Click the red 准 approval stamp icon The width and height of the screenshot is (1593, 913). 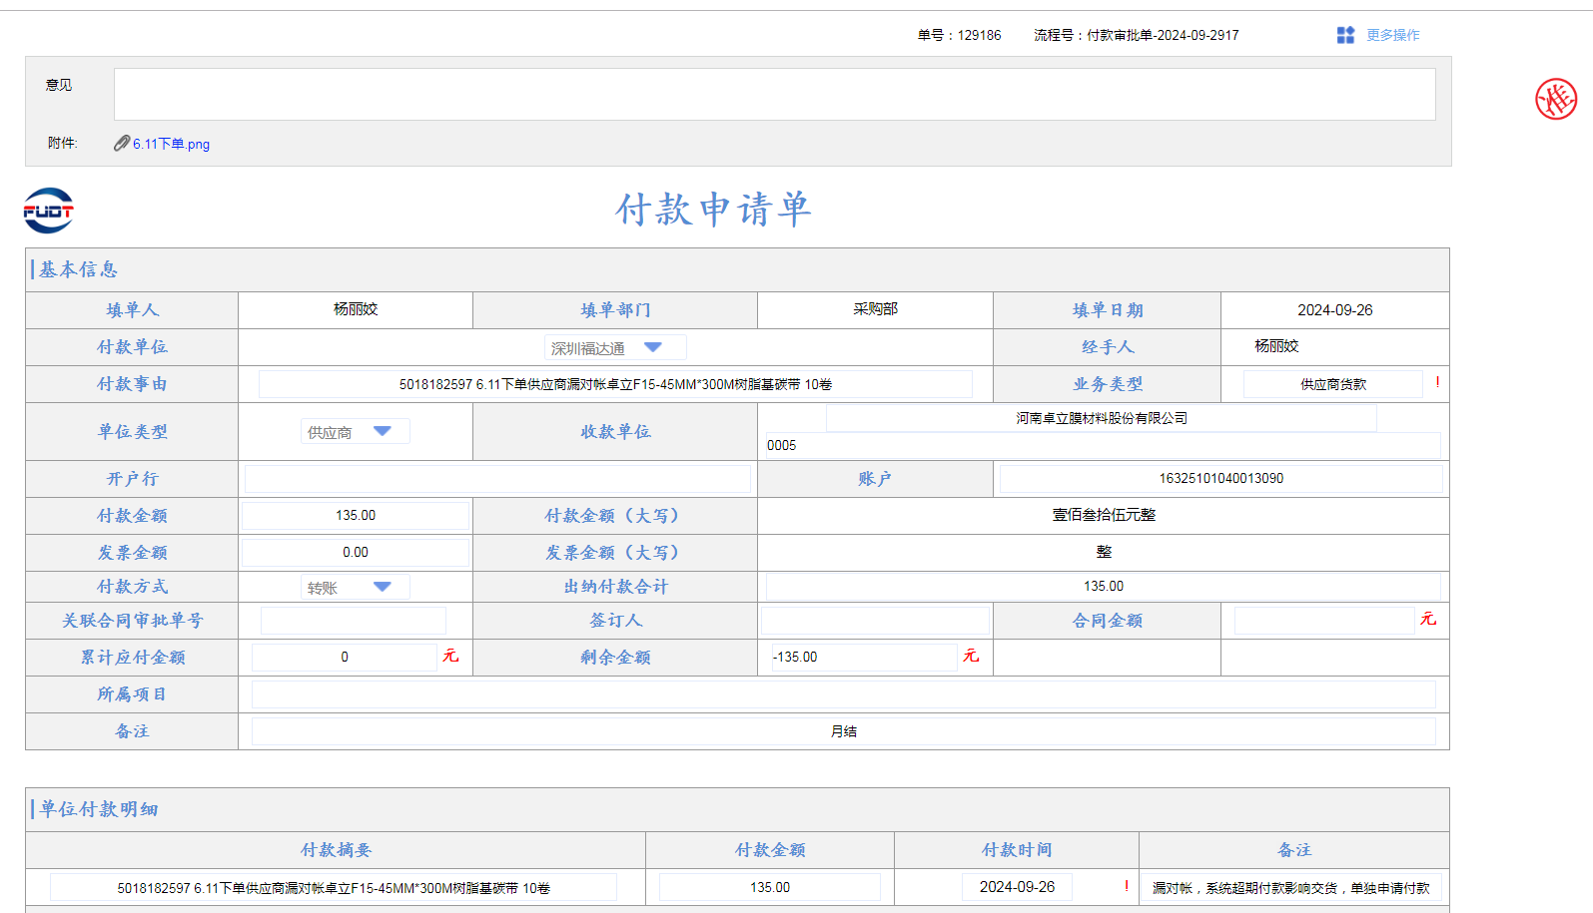pyautogui.click(x=1556, y=99)
